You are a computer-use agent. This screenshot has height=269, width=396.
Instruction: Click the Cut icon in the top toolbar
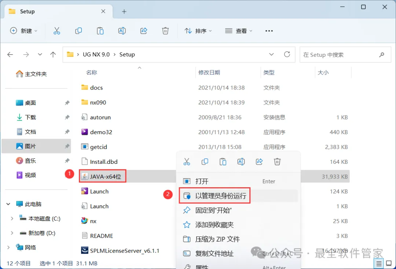57,31
